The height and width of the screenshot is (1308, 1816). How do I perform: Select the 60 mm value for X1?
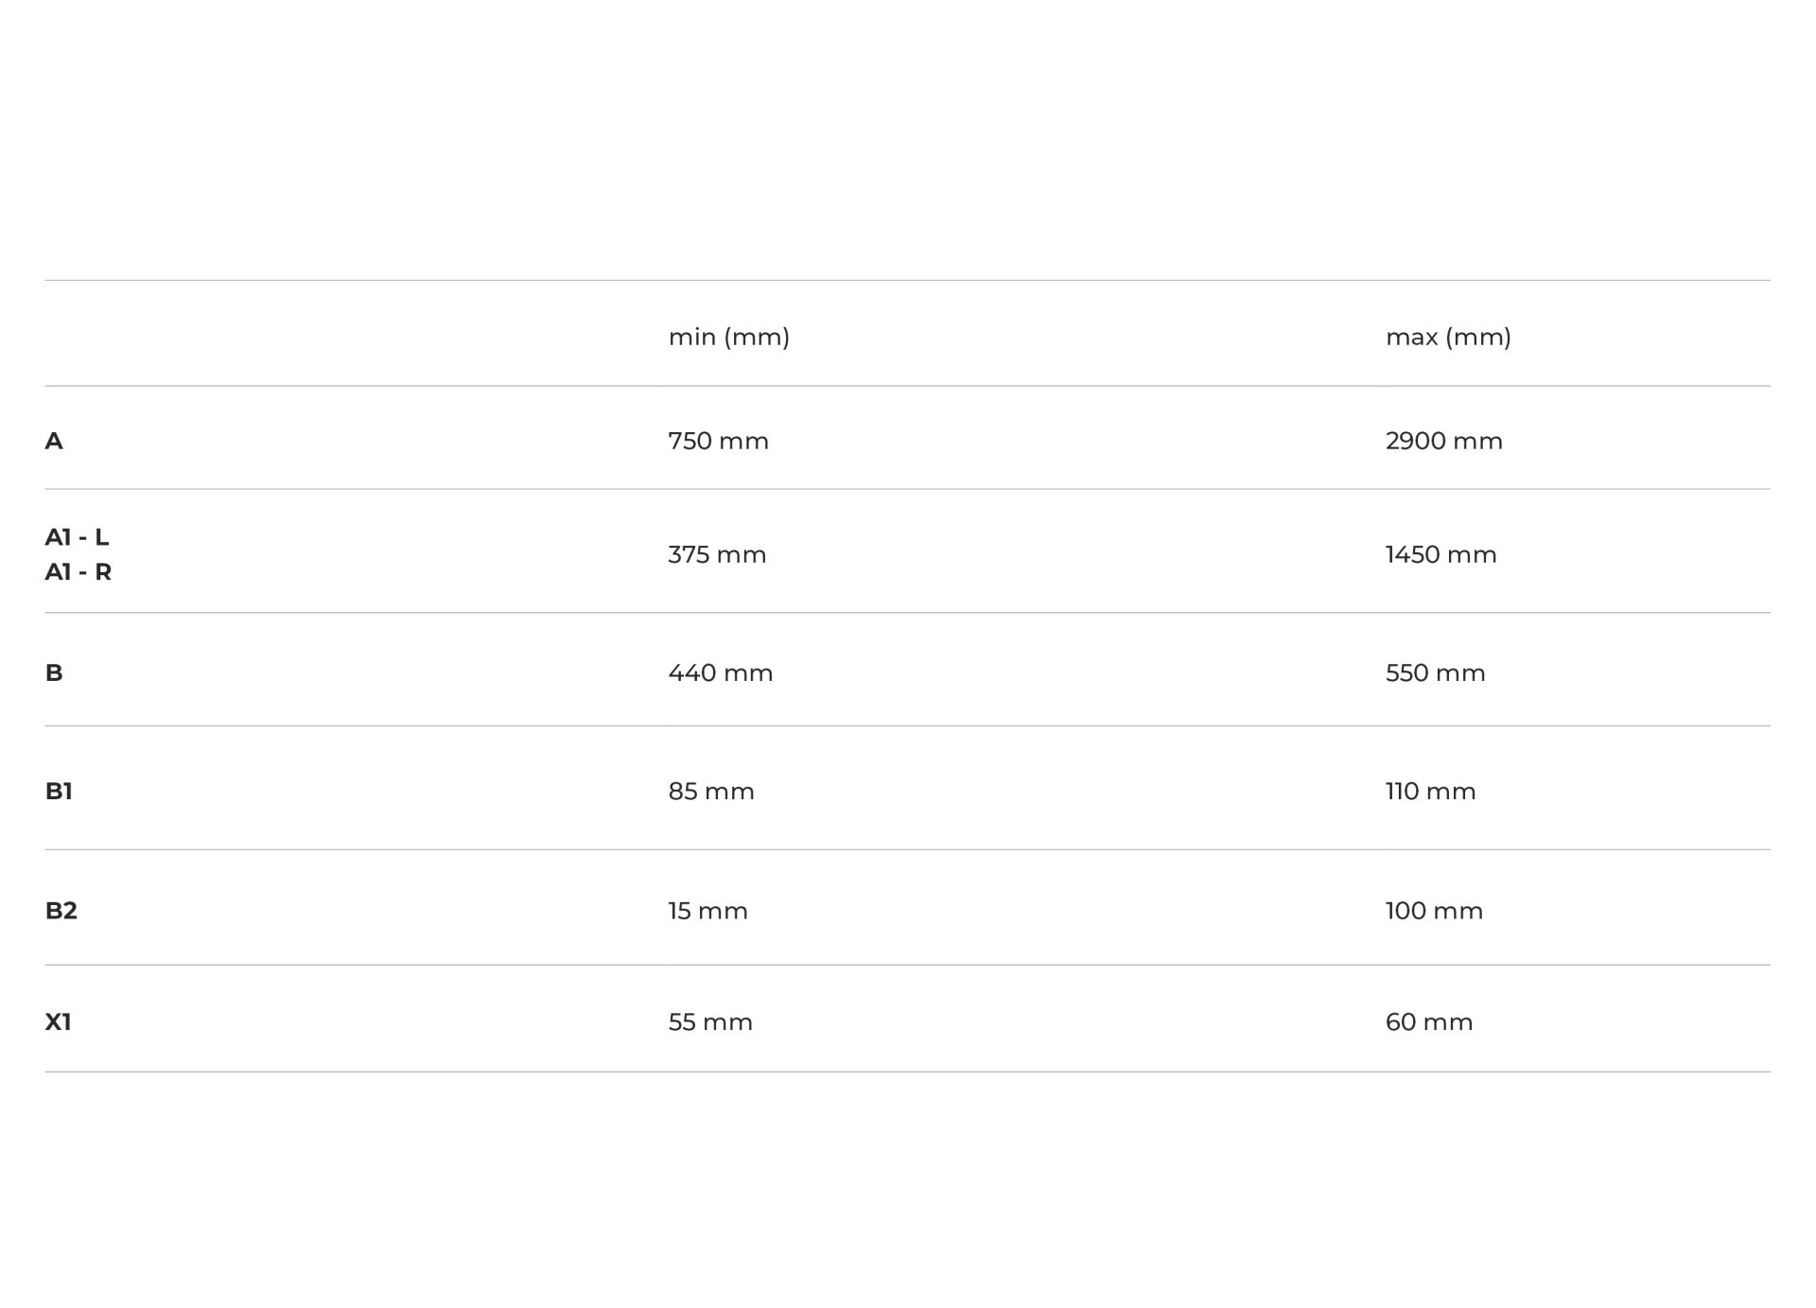pyautogui.click(x=1428, y=1021)
